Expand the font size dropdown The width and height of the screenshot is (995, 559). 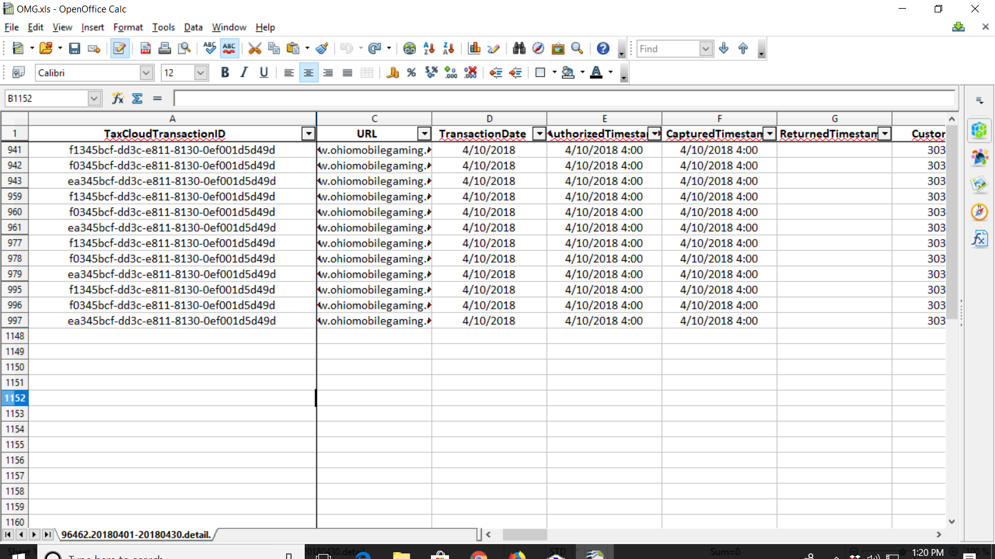(200, 73)
